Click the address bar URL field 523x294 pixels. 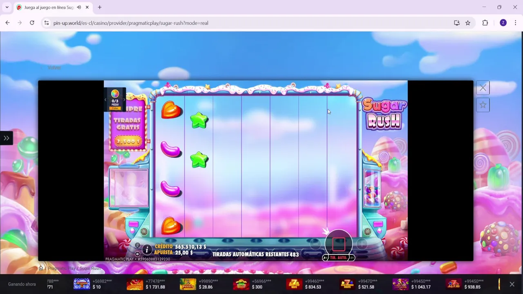click(x=249, y=23)
